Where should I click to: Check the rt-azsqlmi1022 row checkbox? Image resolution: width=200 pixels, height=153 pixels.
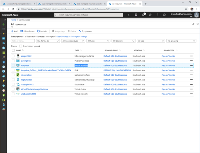pos(13,84)
